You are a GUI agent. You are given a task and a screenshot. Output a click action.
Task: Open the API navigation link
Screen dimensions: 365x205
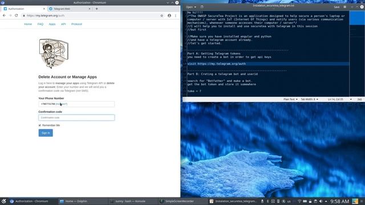[x=63, y=24]
